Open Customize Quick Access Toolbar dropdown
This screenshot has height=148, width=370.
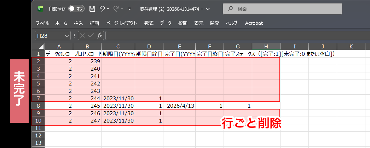(x=129, y=9)
